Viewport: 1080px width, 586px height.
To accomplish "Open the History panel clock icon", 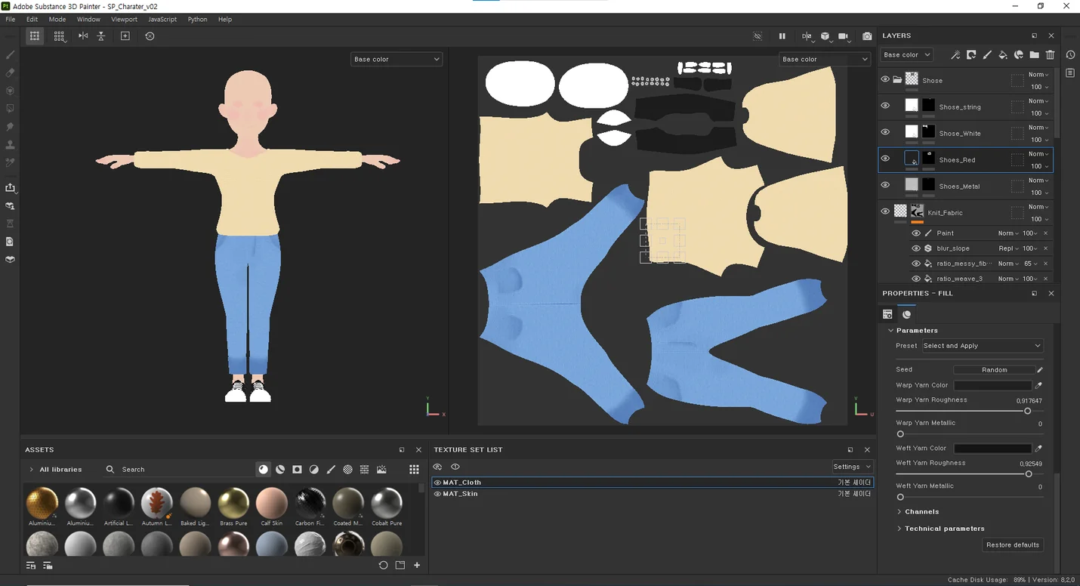I will [x=1070, y=55].
